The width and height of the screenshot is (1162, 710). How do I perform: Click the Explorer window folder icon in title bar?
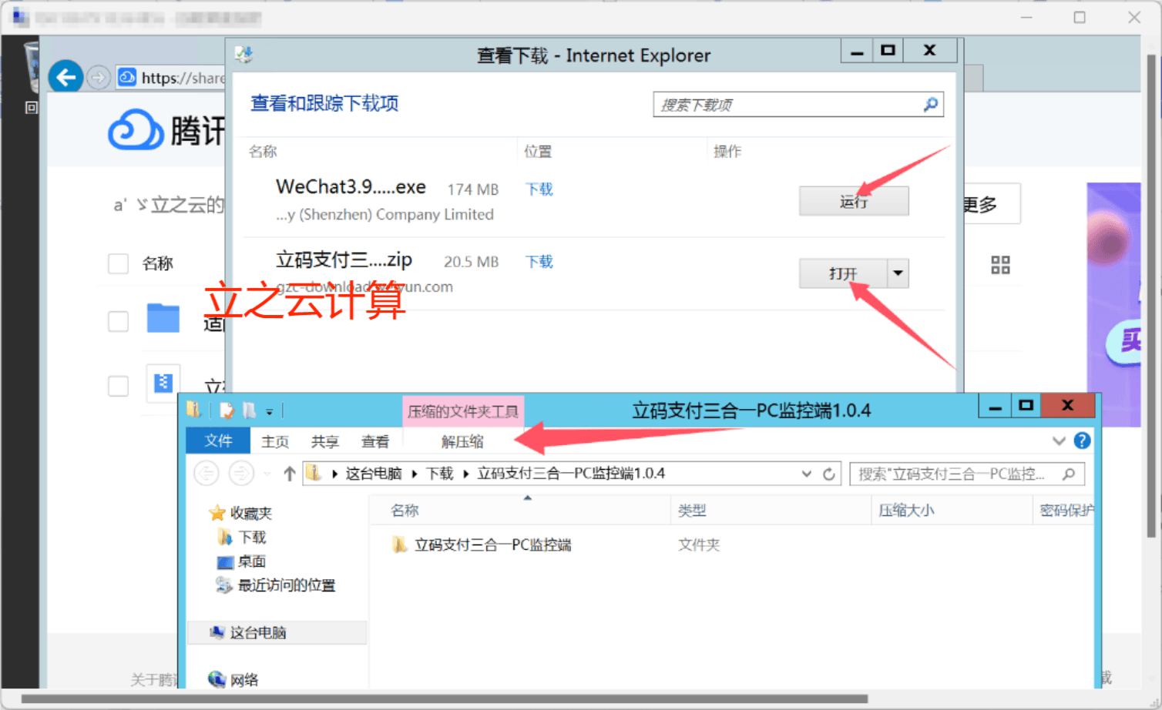pyautogui.click(x=193, y=410)
